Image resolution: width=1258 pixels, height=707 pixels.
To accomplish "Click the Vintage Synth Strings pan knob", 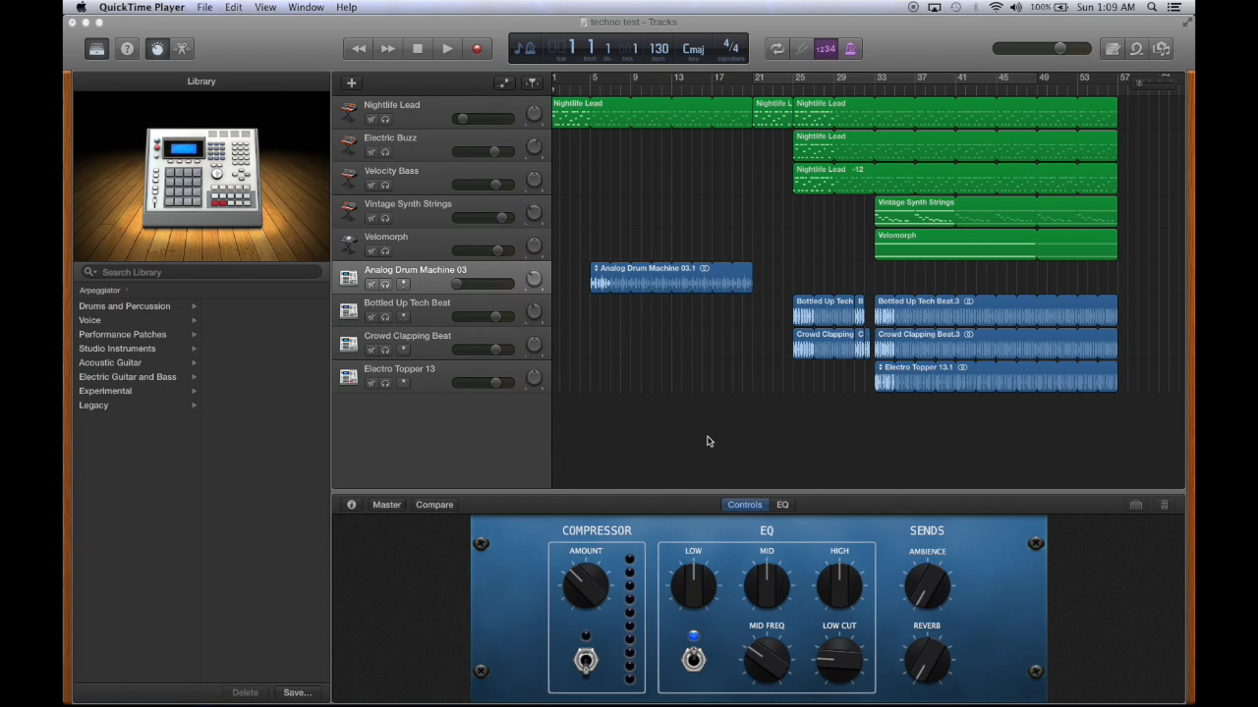I will pyautogui.click(x=534, y=213).
